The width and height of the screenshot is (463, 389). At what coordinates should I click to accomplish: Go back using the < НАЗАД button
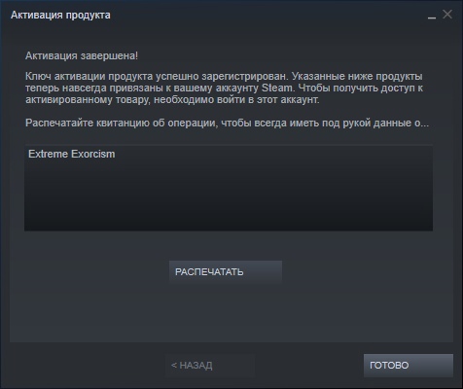pyautogui.click(x=210, y=366)
